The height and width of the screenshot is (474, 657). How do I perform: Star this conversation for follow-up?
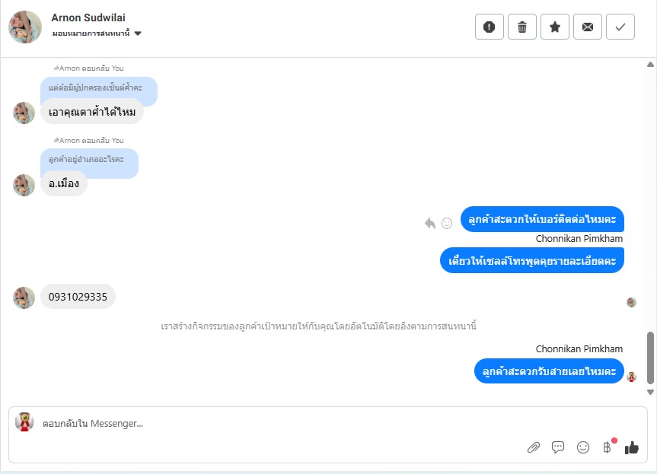click(555, 27)
